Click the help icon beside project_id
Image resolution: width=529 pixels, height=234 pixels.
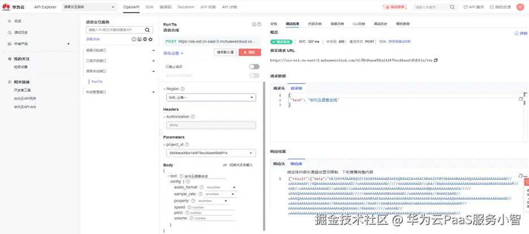click(187, 145)
